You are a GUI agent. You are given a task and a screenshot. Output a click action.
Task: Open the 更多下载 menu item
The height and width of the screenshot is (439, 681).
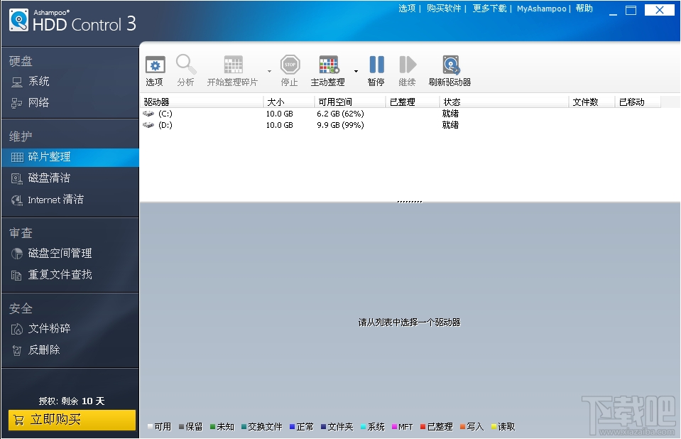click(x=489, y=9)
